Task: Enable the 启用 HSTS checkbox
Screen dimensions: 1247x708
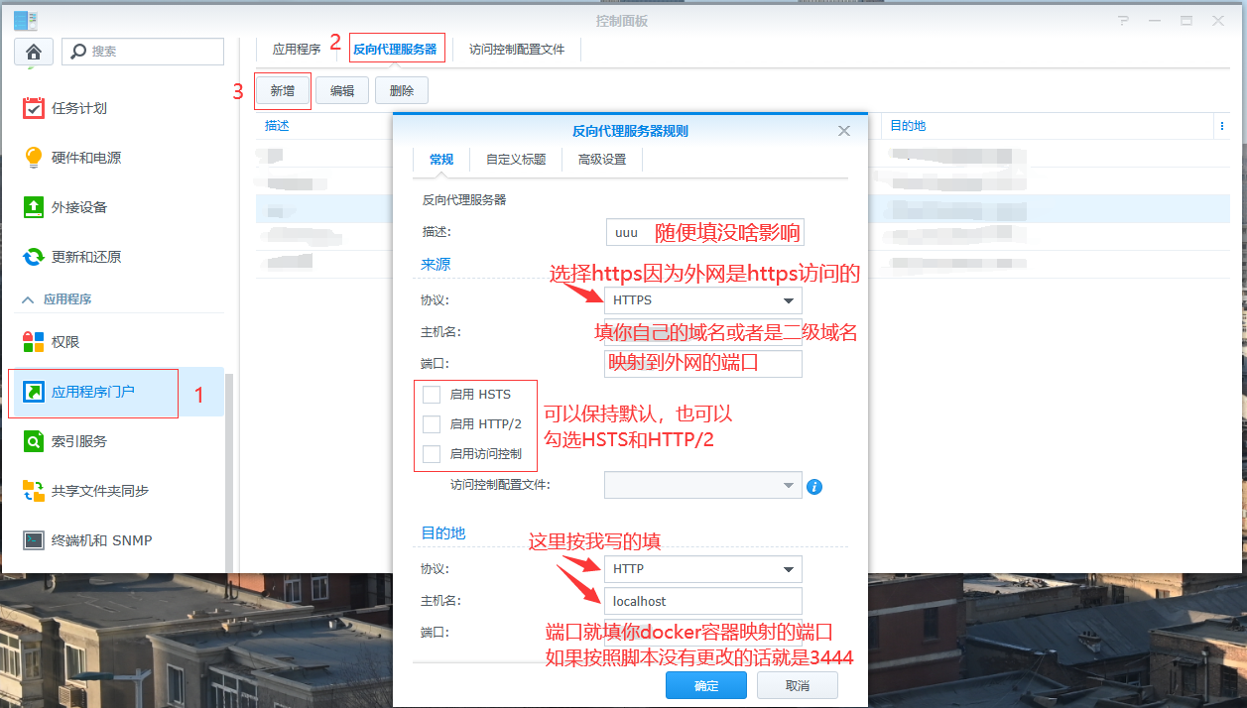Action: pos(432,395)
